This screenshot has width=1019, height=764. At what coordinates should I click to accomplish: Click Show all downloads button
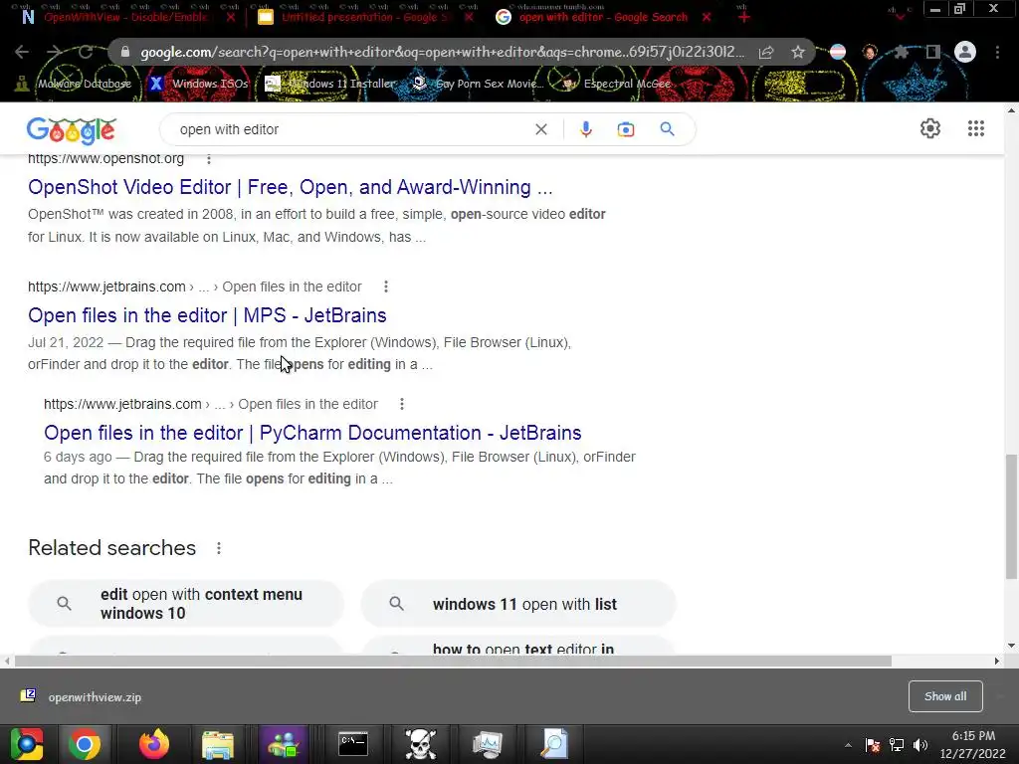[x=945, y=696]
